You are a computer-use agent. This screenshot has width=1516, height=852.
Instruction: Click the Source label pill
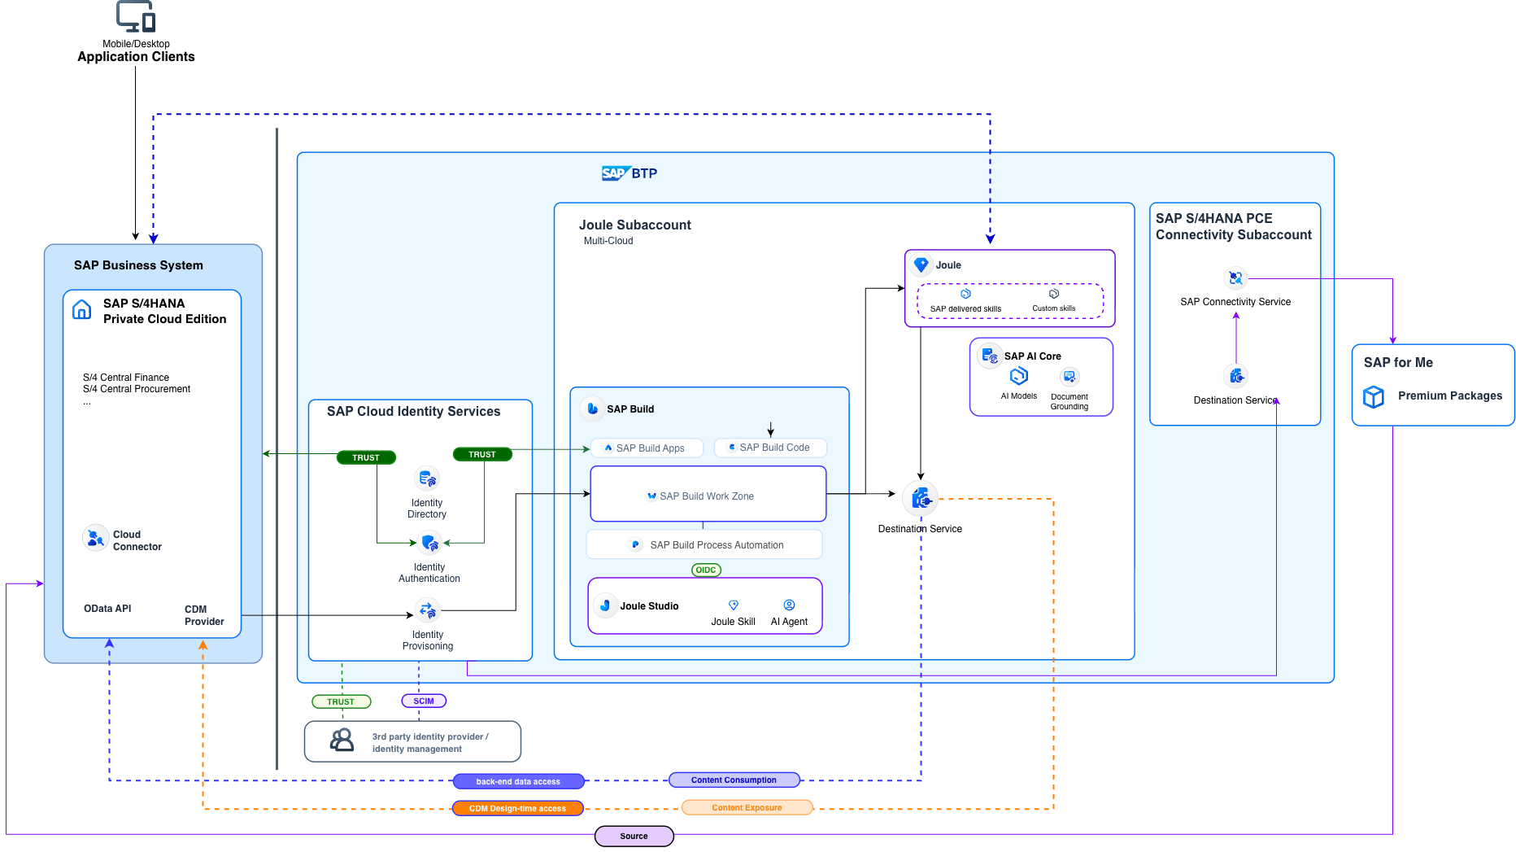pyautogui.click(x=634, y=836)
